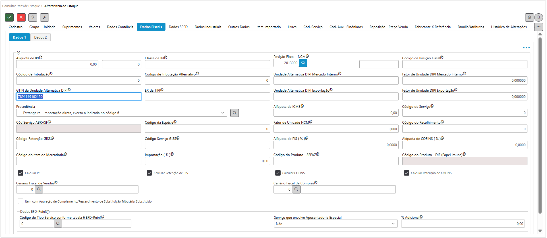Click the blue three-dots options button
The height and width of the screenshot is (238, 547).
point(526,48)
